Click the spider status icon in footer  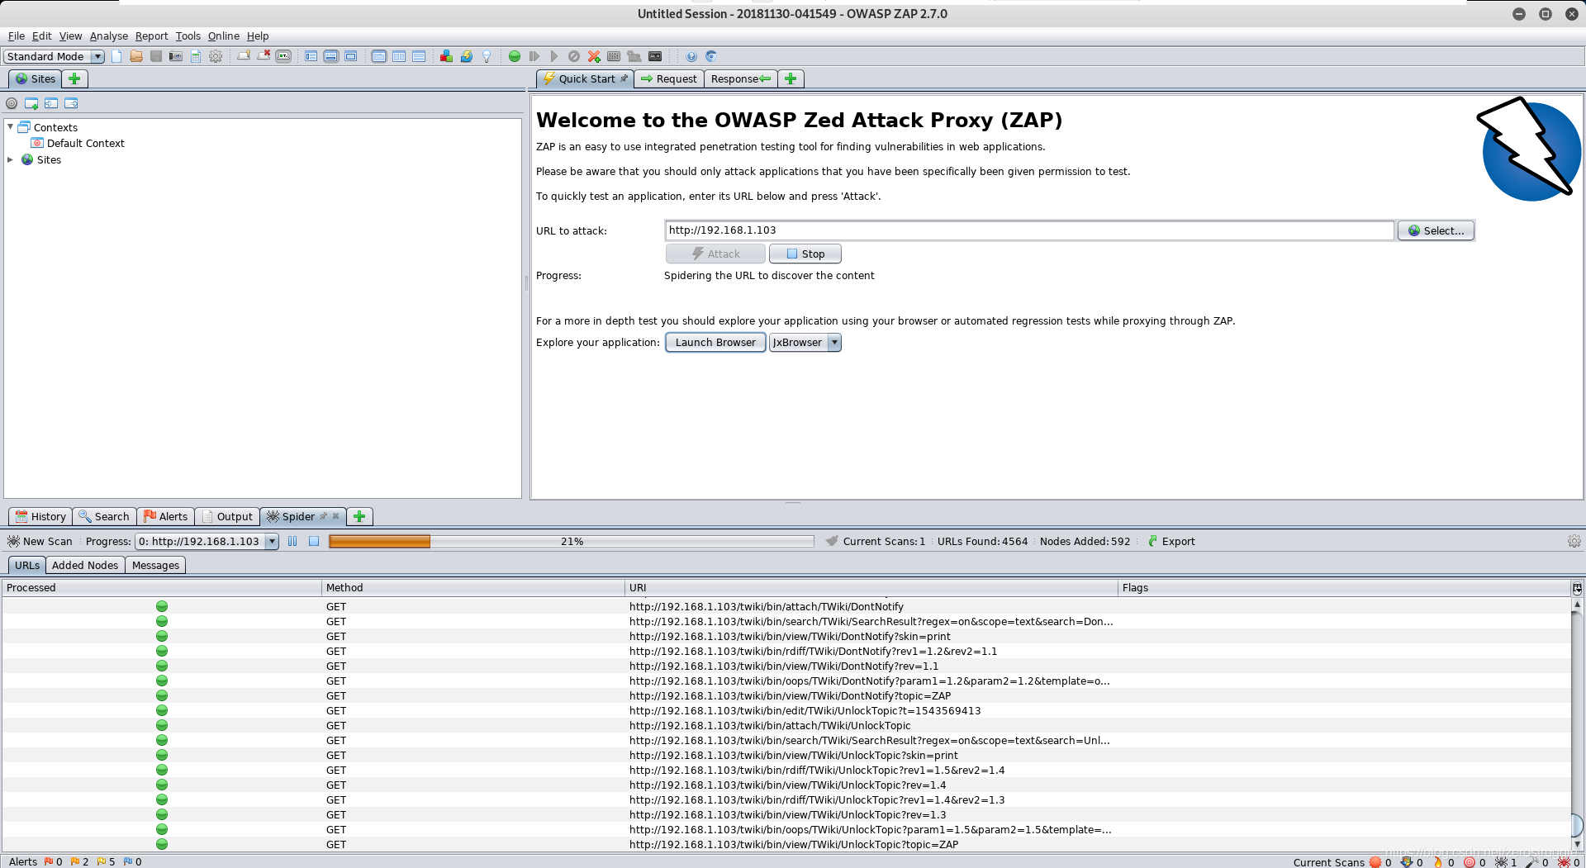(1502, 861)
